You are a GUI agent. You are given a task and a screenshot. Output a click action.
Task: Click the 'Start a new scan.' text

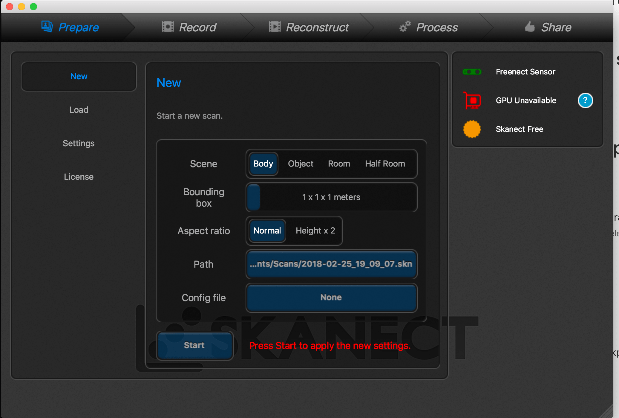click(x=190, y=116)
